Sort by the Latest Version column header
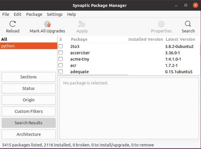The width and height of the screenshot is (201, 149). (x=180, y=39)
